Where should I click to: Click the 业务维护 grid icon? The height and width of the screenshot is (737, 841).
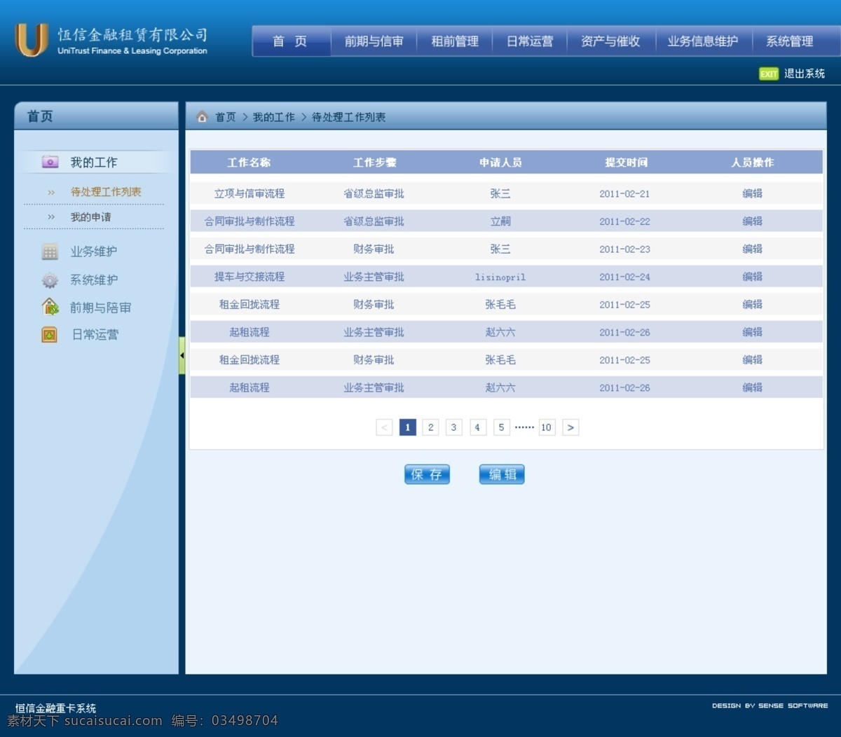click(50, 252)
